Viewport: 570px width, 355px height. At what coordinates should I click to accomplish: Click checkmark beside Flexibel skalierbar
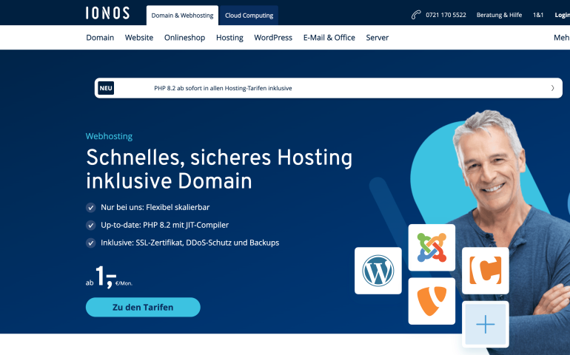[90, 208]
